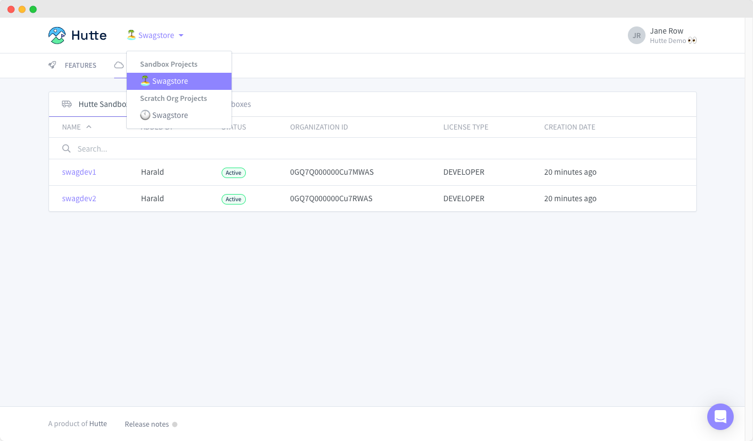
Task: Close the window with the red button
Action: [11, 9]
